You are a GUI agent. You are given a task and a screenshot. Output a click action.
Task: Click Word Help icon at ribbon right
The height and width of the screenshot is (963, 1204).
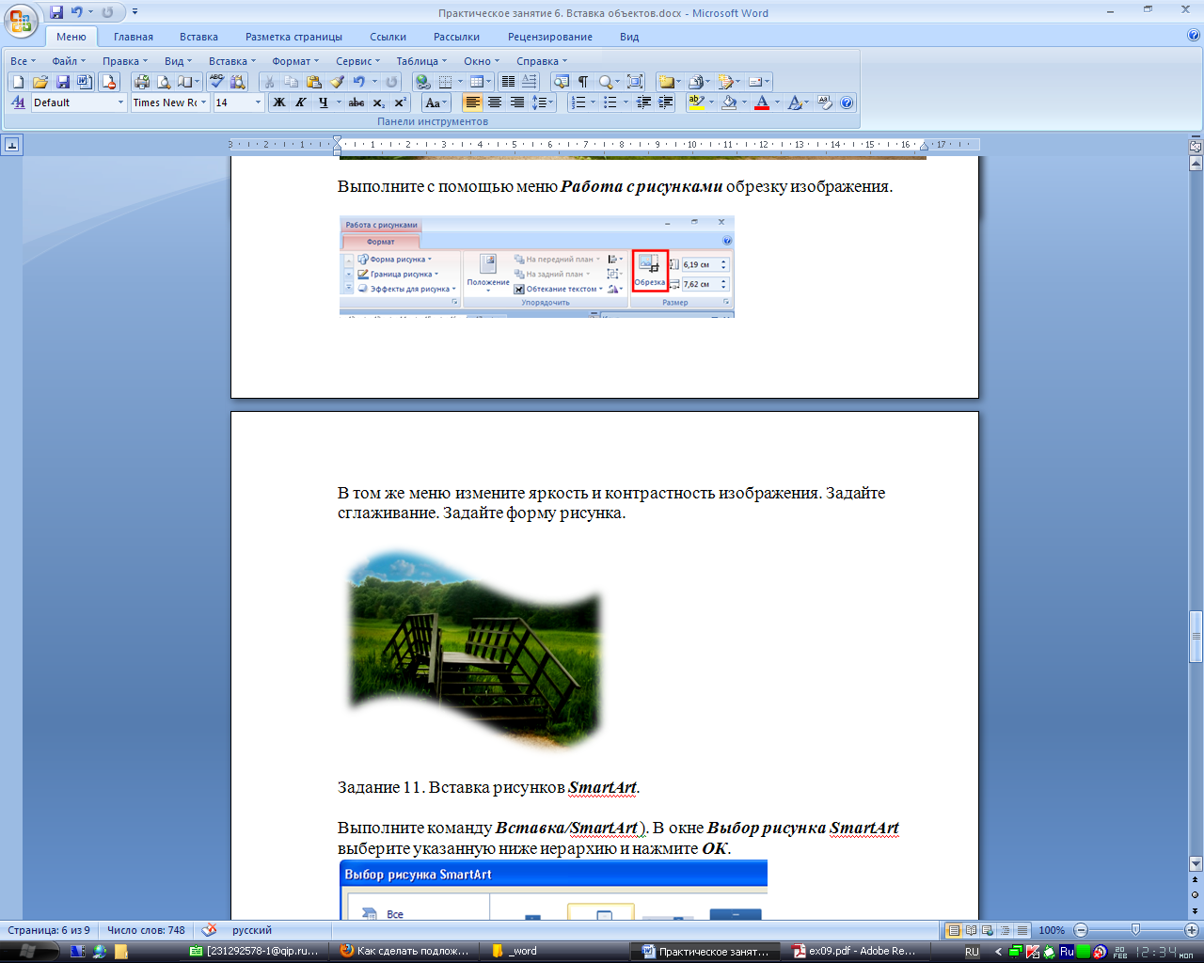[1194, 36]
